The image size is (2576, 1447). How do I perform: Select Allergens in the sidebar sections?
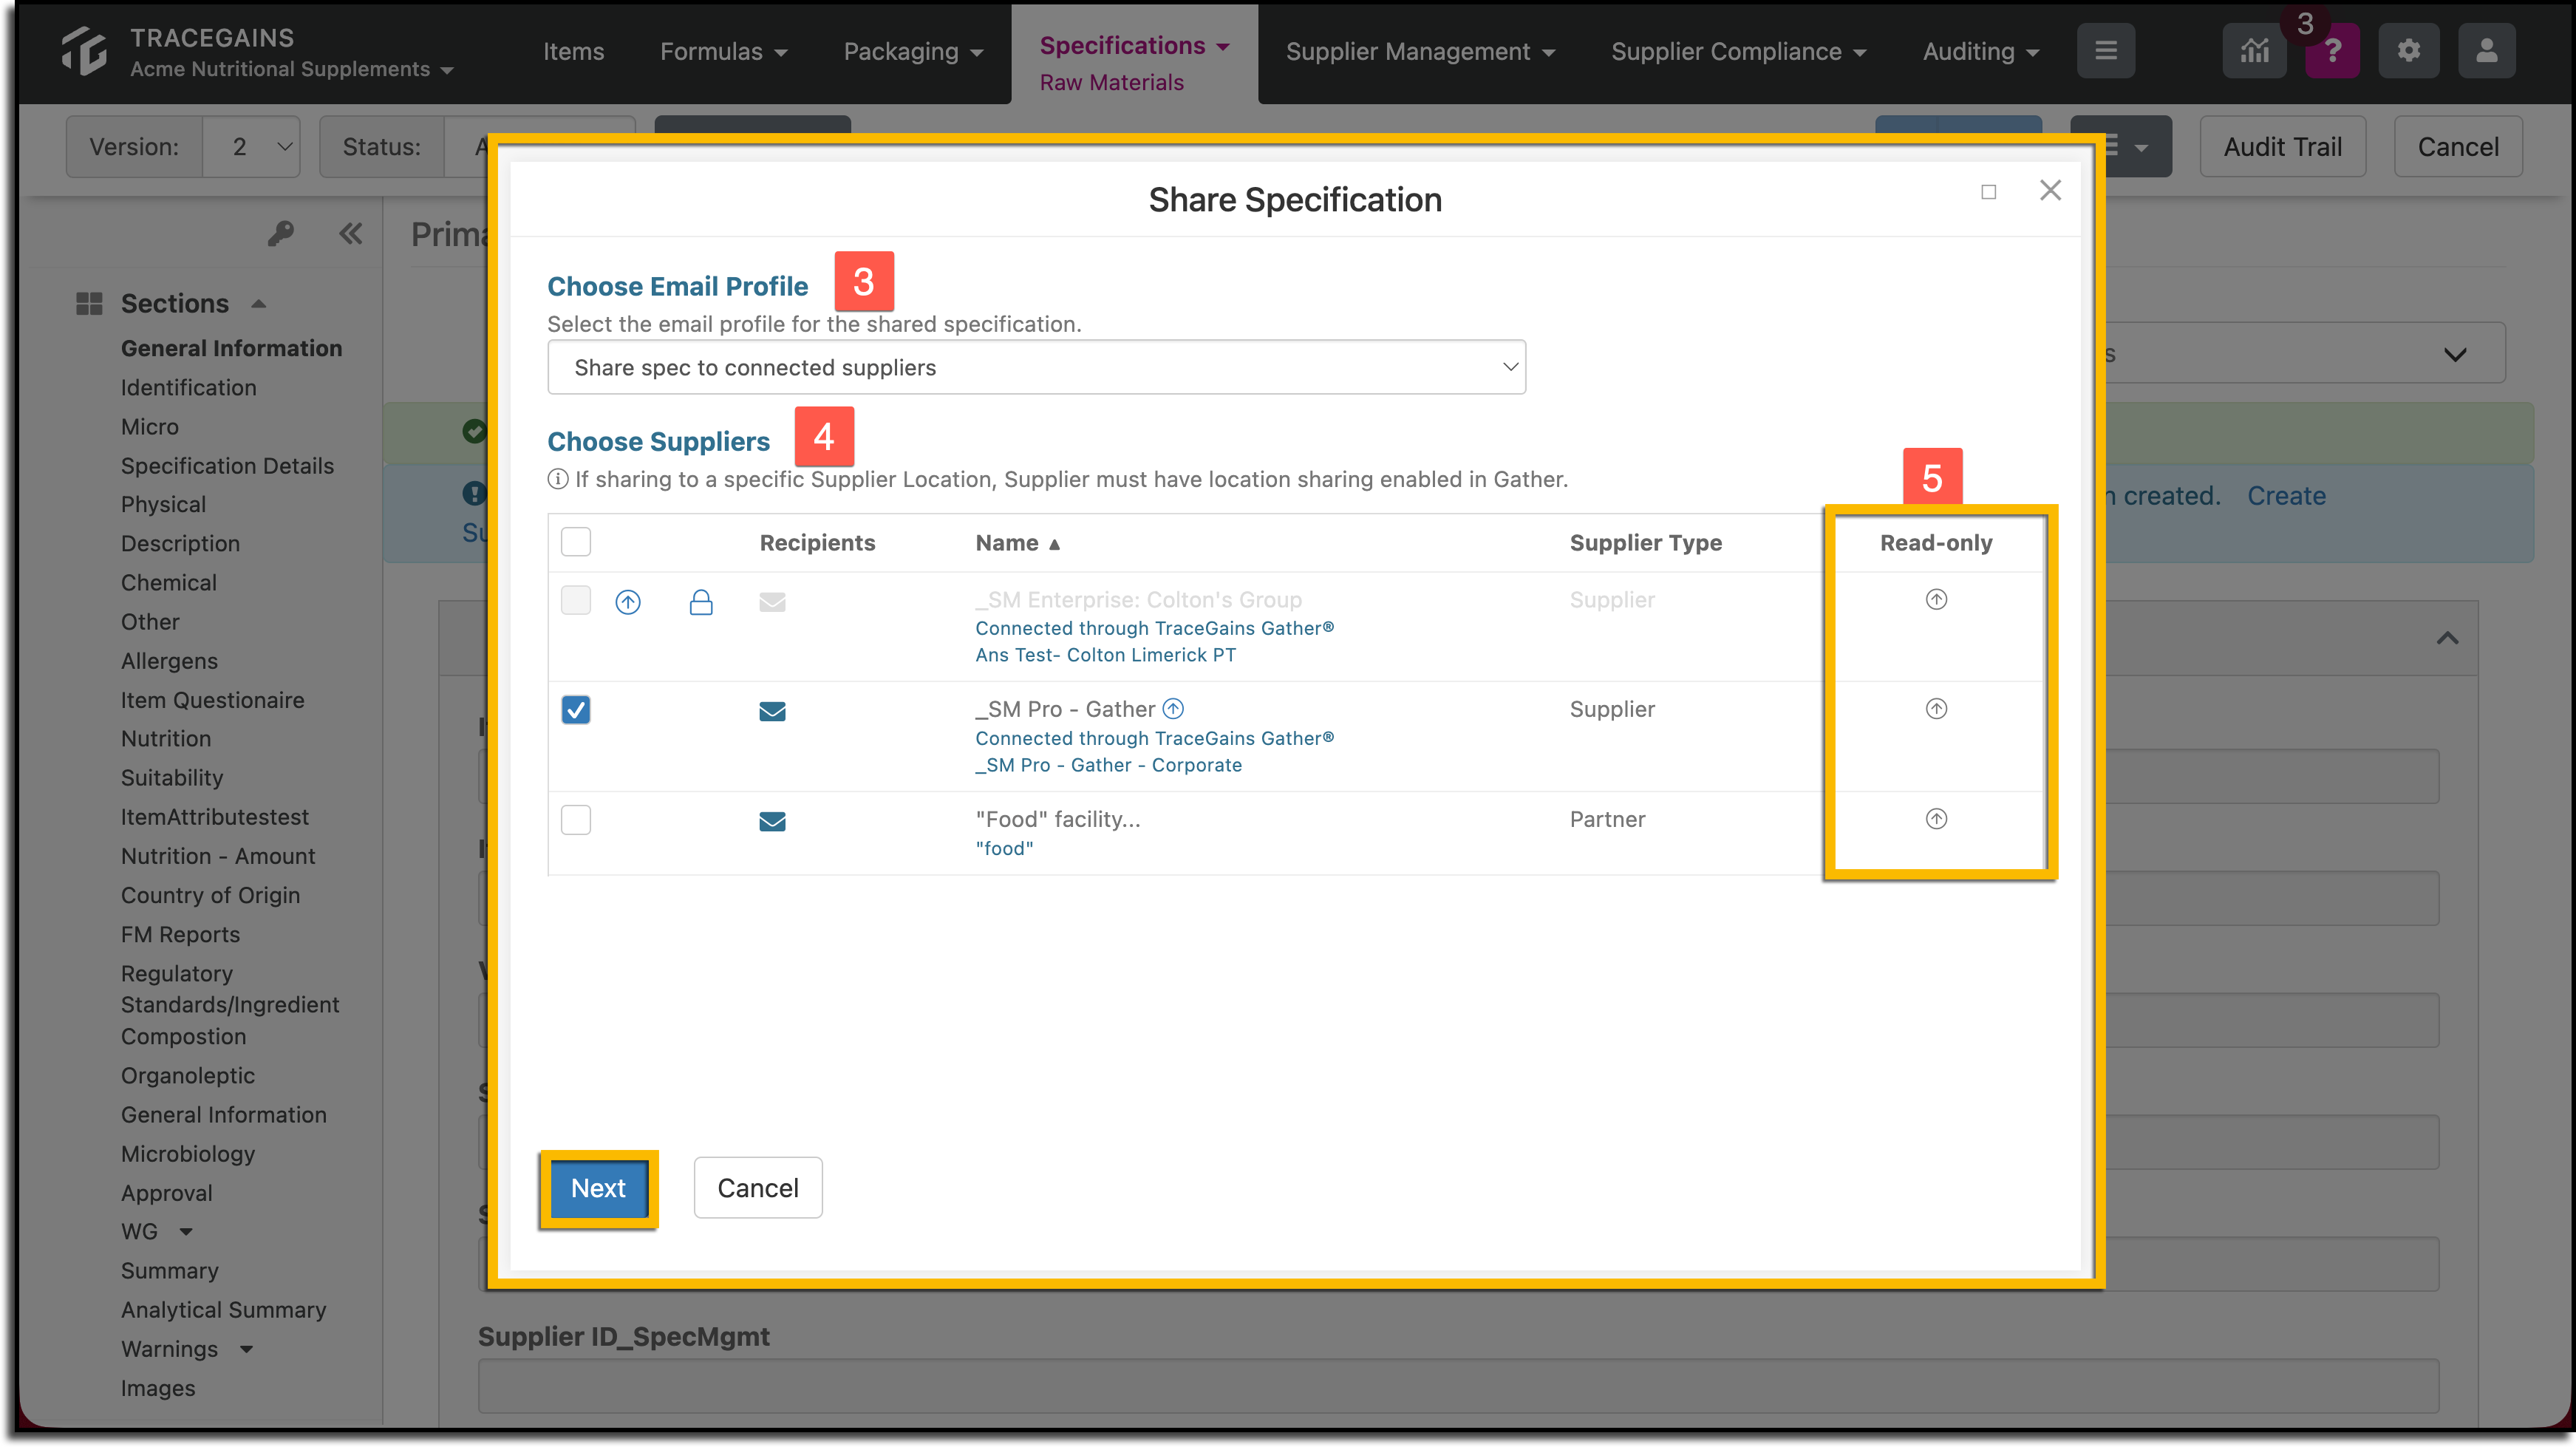pos(169,661)
